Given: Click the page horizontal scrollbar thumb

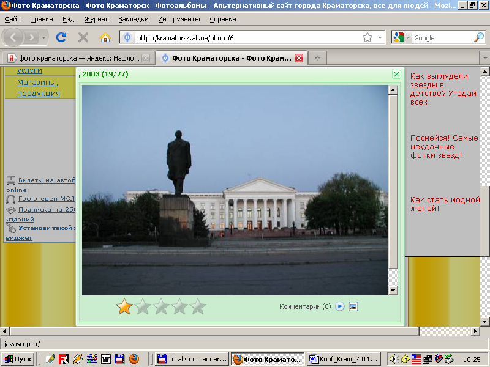Looking at the screenshot, I should pyautogui.click(x=214, y=331).
